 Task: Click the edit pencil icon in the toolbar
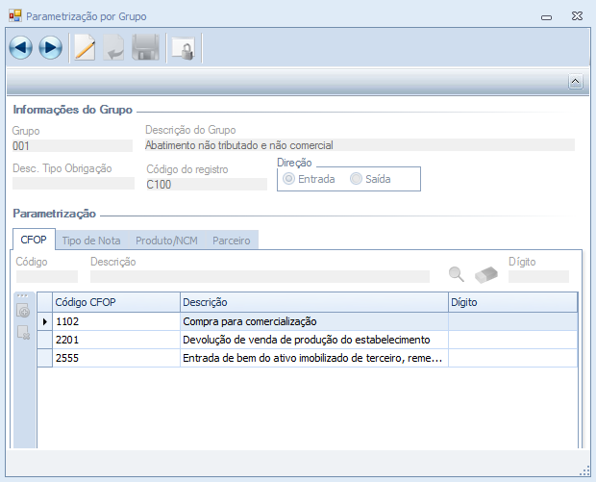[x=85, y=47]
